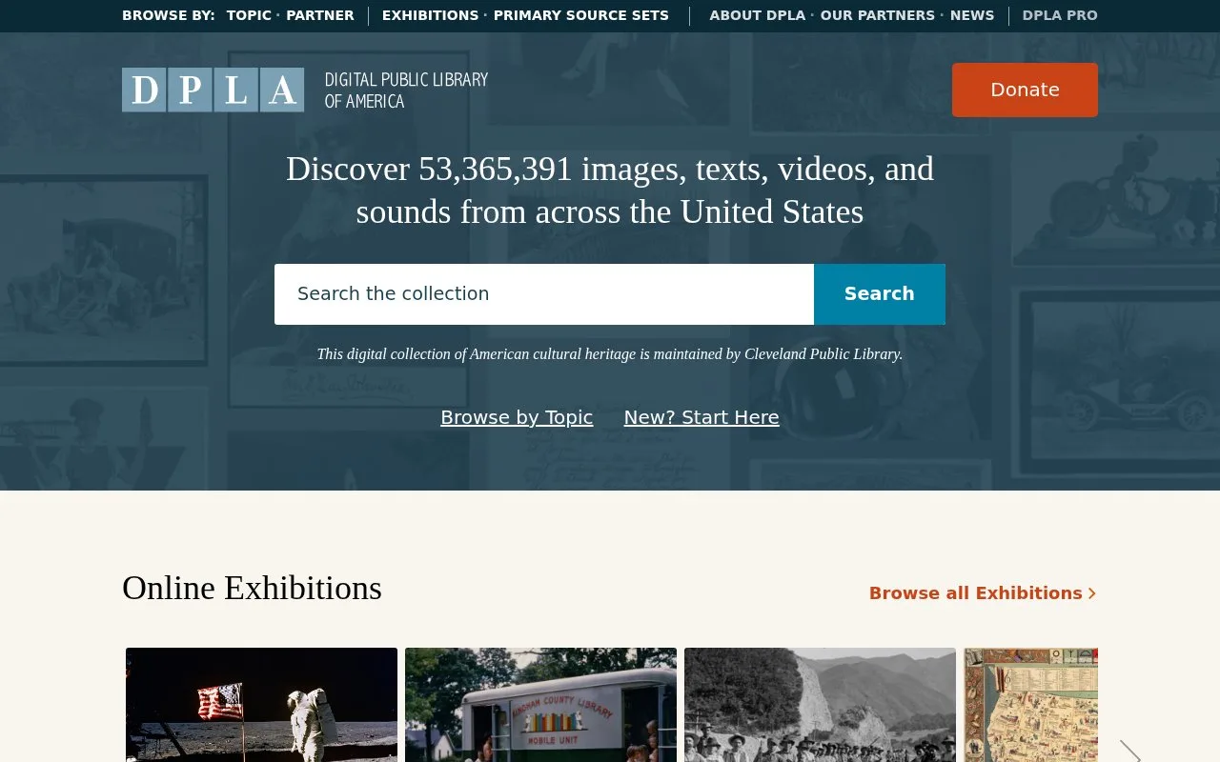
Task: Open Browse all Exhibitions link
Action: pos(983,593)
